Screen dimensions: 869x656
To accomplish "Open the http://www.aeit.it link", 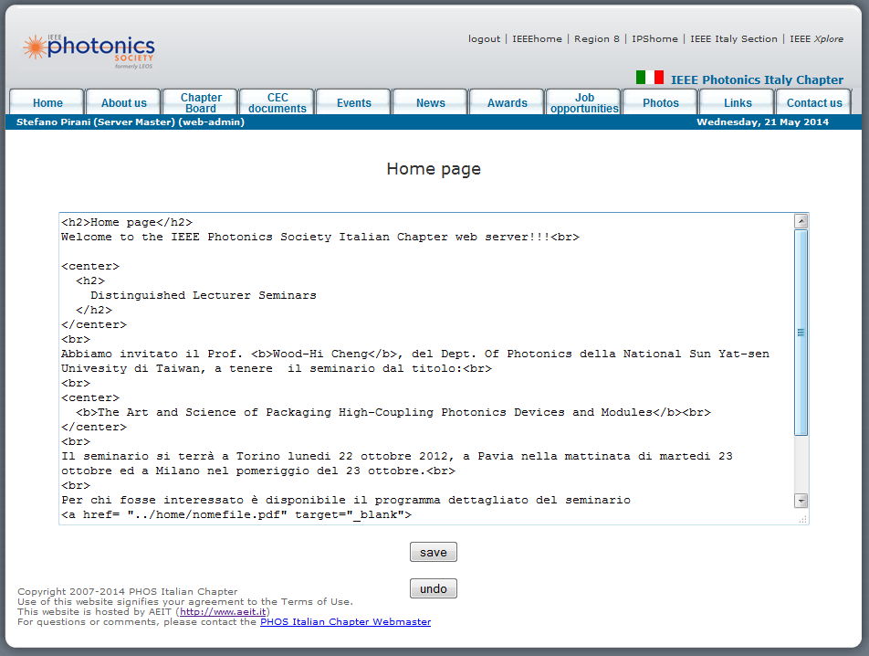I will (223, 611).
